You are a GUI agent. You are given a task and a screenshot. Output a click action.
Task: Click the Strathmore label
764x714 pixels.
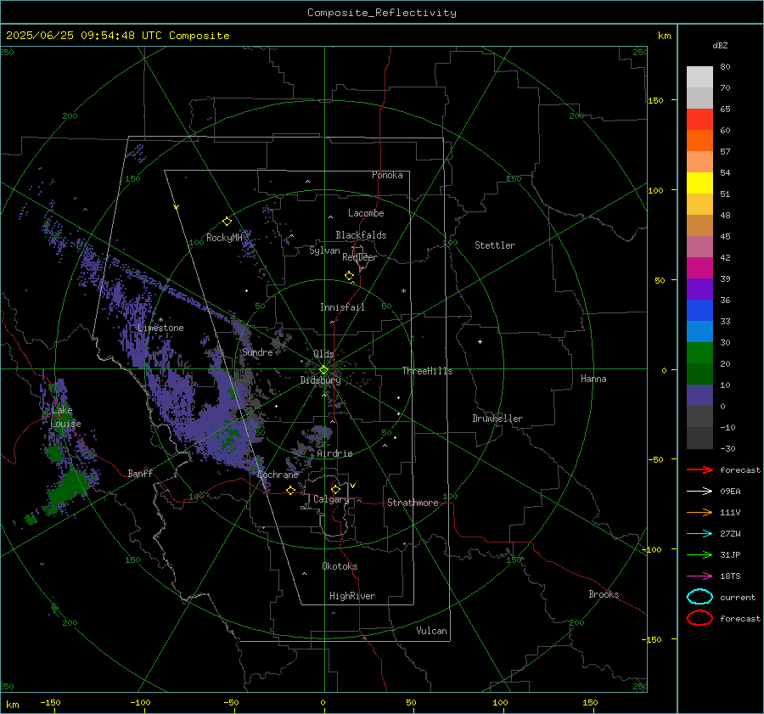413,503
